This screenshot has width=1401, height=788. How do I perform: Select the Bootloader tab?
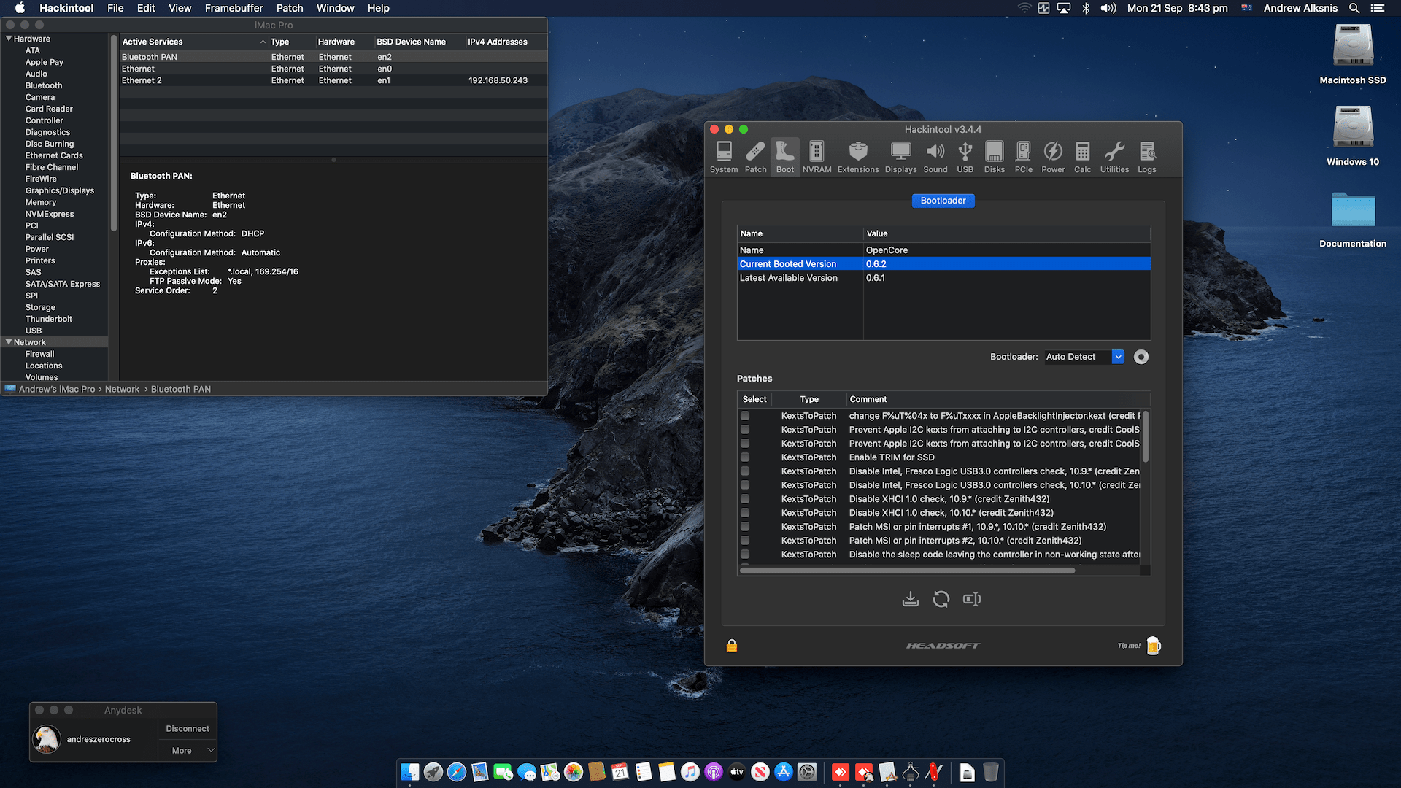pos(943,201)
